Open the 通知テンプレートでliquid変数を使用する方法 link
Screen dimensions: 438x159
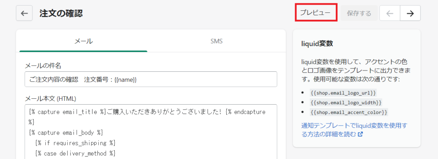[x=355, y=130]
